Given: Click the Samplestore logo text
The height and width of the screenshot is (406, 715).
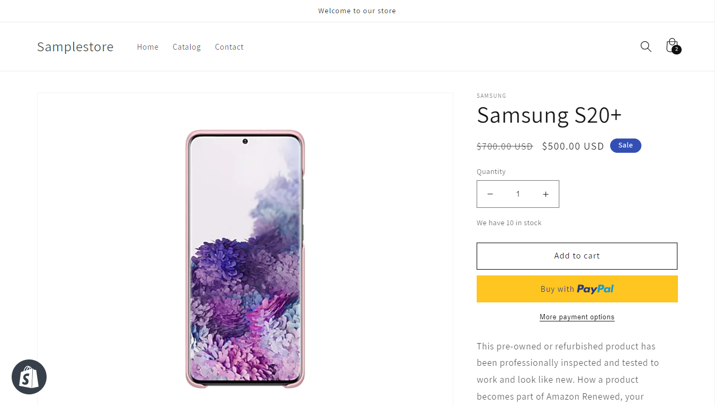Looking at the screenshot, I should pyautogui.click(x=75, y=47).
